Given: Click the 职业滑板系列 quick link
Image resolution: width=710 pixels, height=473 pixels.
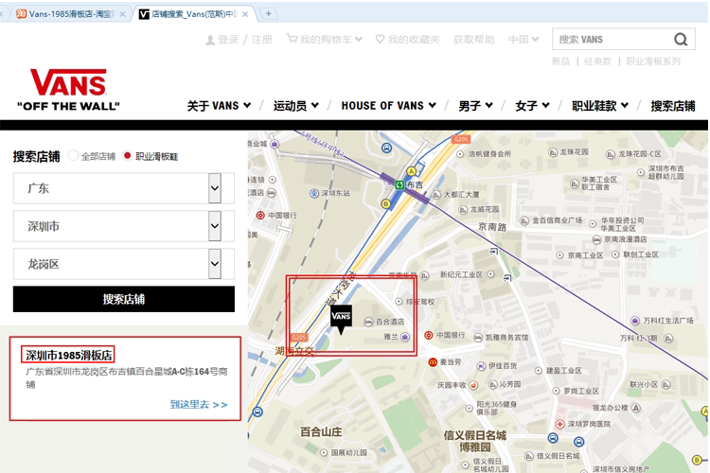Looking at the screenshot, I should tap(653, 61).
